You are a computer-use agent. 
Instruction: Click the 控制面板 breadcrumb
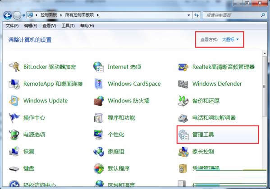pyautogui.click(x=49, y=15)
